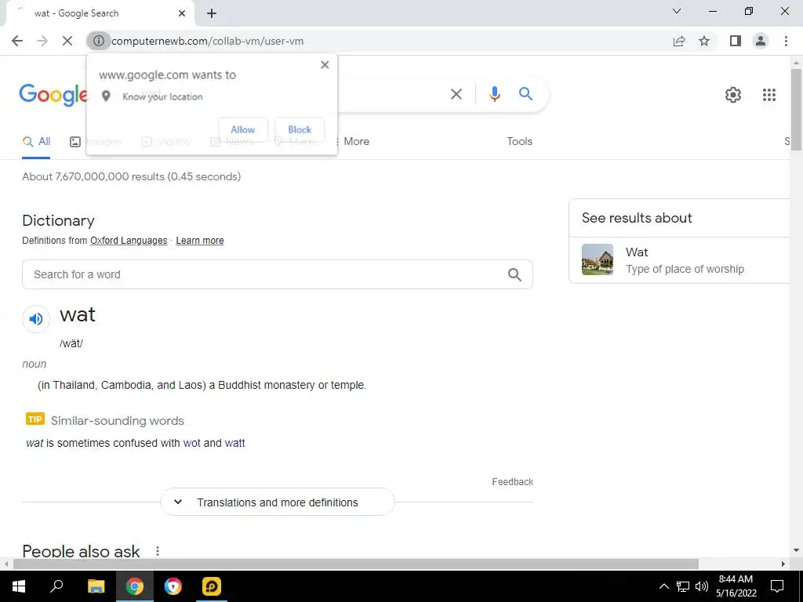Screen dimensions: 803x602
Task: Open the Google apps grid
Action: [769, 95]
